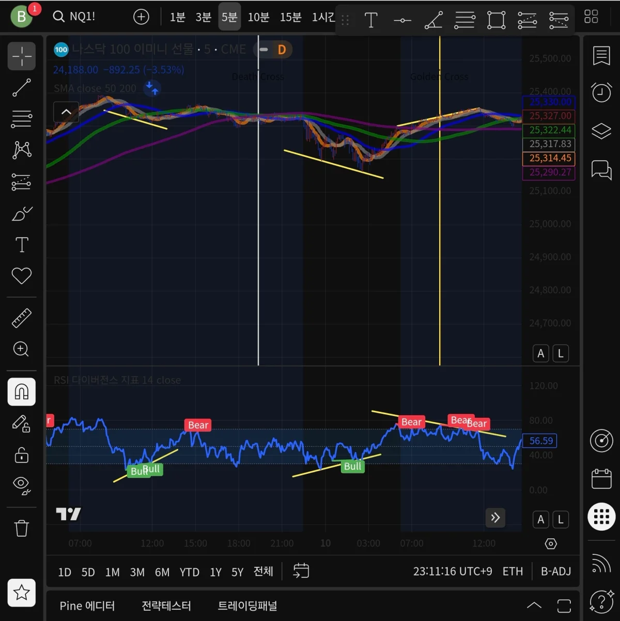
Task: Hide all drawings with eye icon
Action: click(x=22, y=485)
